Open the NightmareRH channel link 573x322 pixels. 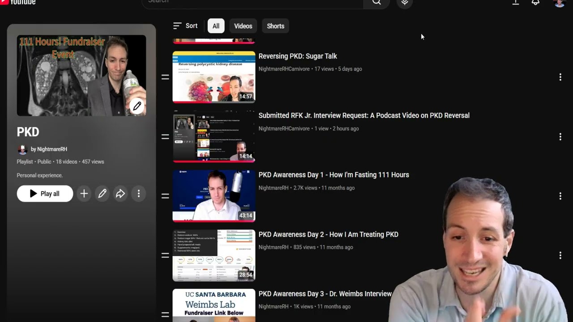(x=52, y=149)
